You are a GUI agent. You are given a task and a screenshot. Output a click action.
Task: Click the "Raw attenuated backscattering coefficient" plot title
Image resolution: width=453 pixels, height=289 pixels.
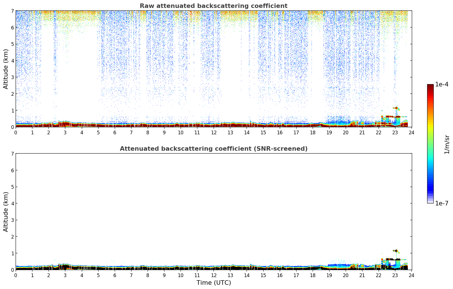click(x=213, y=6)
